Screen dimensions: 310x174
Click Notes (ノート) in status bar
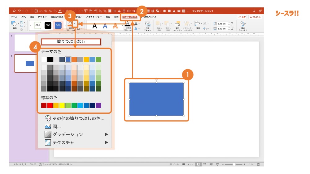point(174,164)
